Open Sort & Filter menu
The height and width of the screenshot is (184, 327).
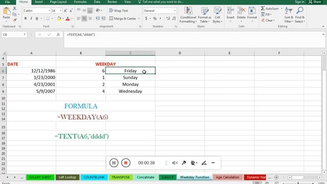(x=289, y=15)
